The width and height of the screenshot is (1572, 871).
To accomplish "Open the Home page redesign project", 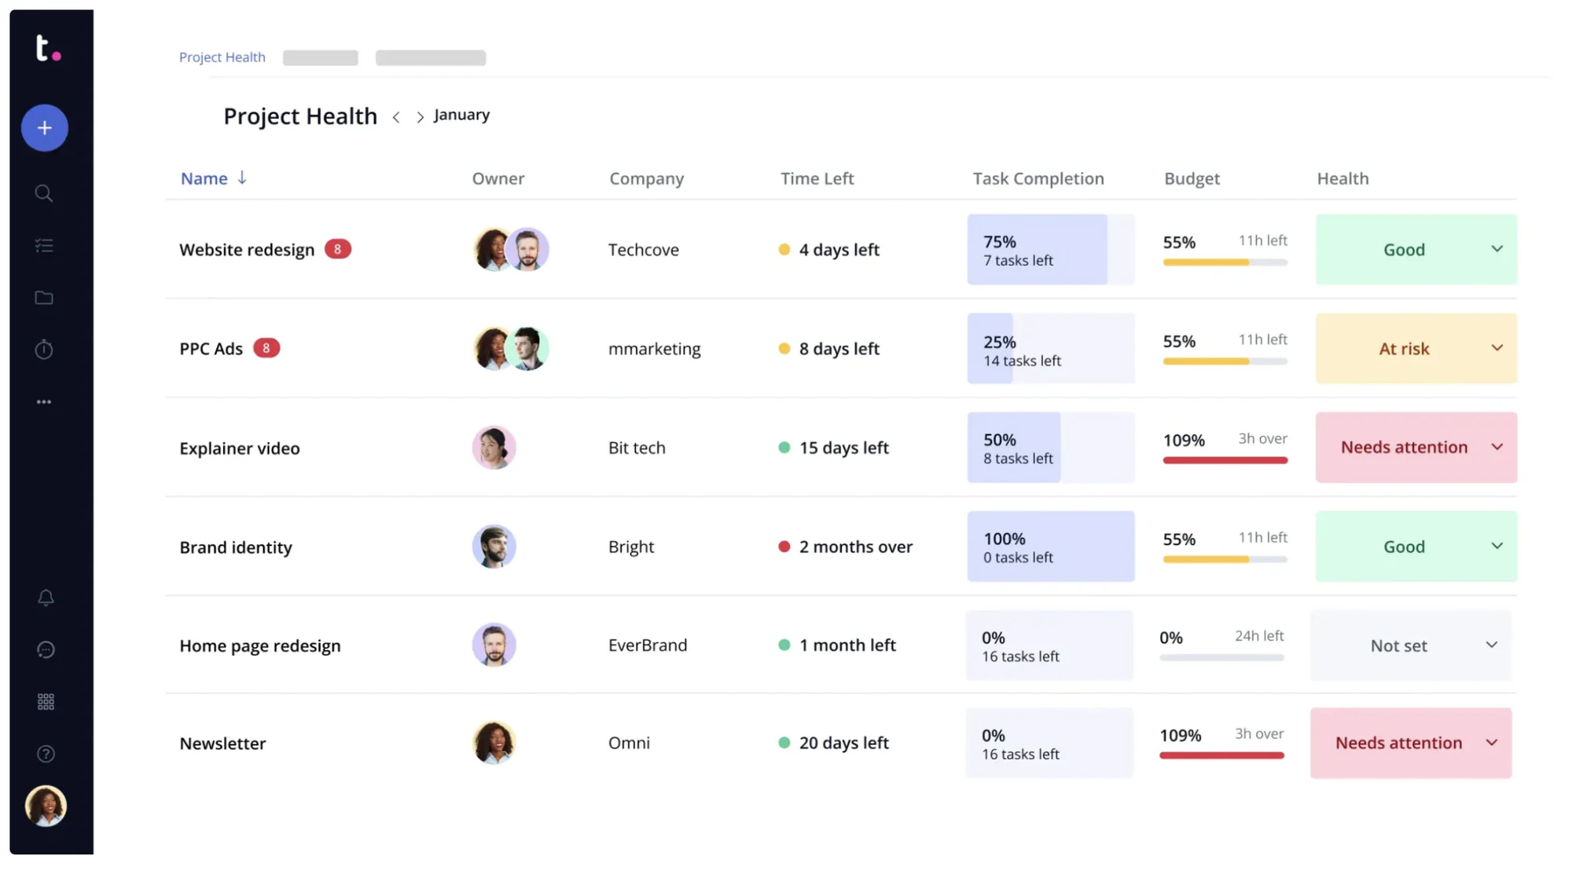I will tap(260, 646).
